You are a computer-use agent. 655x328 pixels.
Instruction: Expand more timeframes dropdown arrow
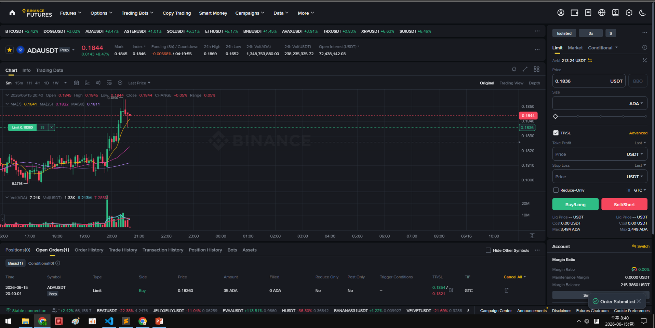[x=65, y=83]
